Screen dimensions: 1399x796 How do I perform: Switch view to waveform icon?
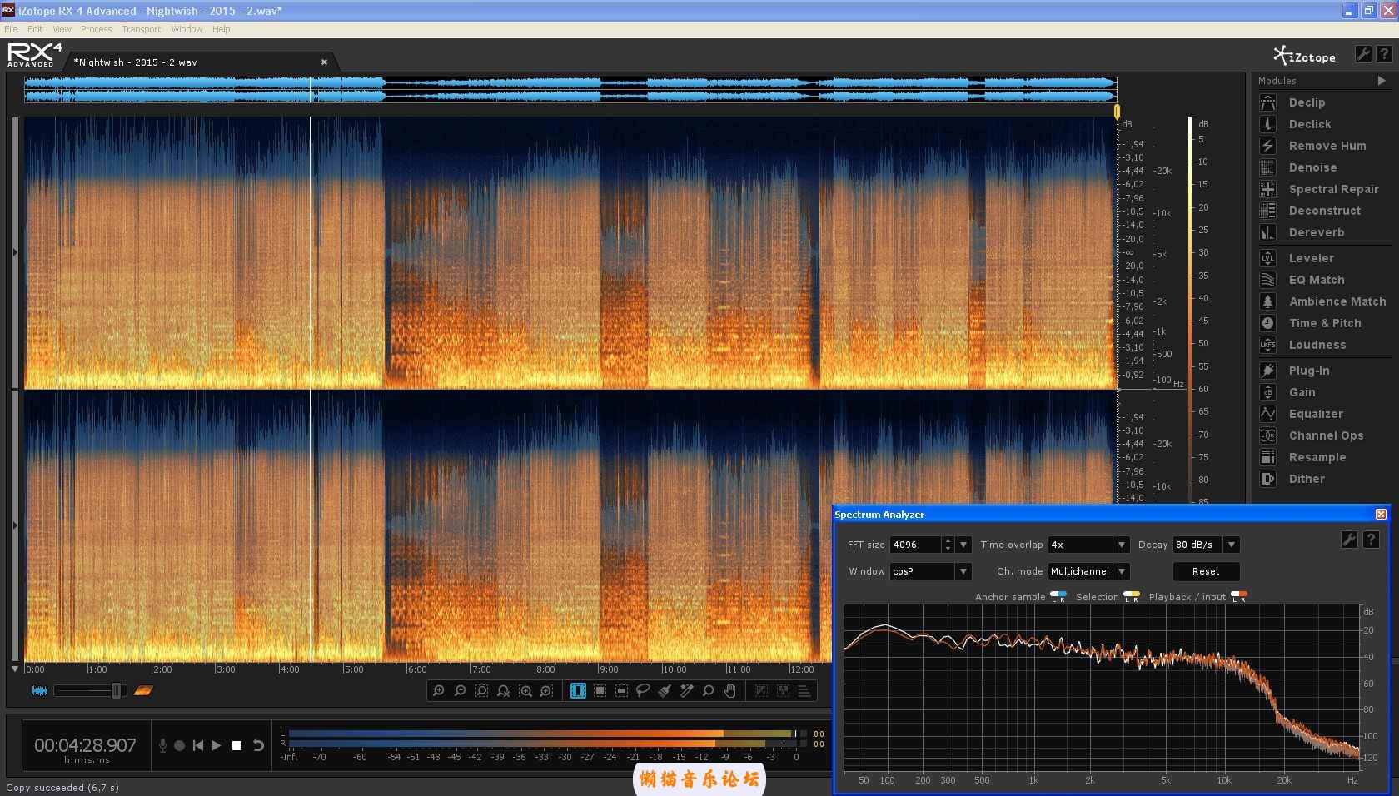pyautogui.click(x=39, y=690)
